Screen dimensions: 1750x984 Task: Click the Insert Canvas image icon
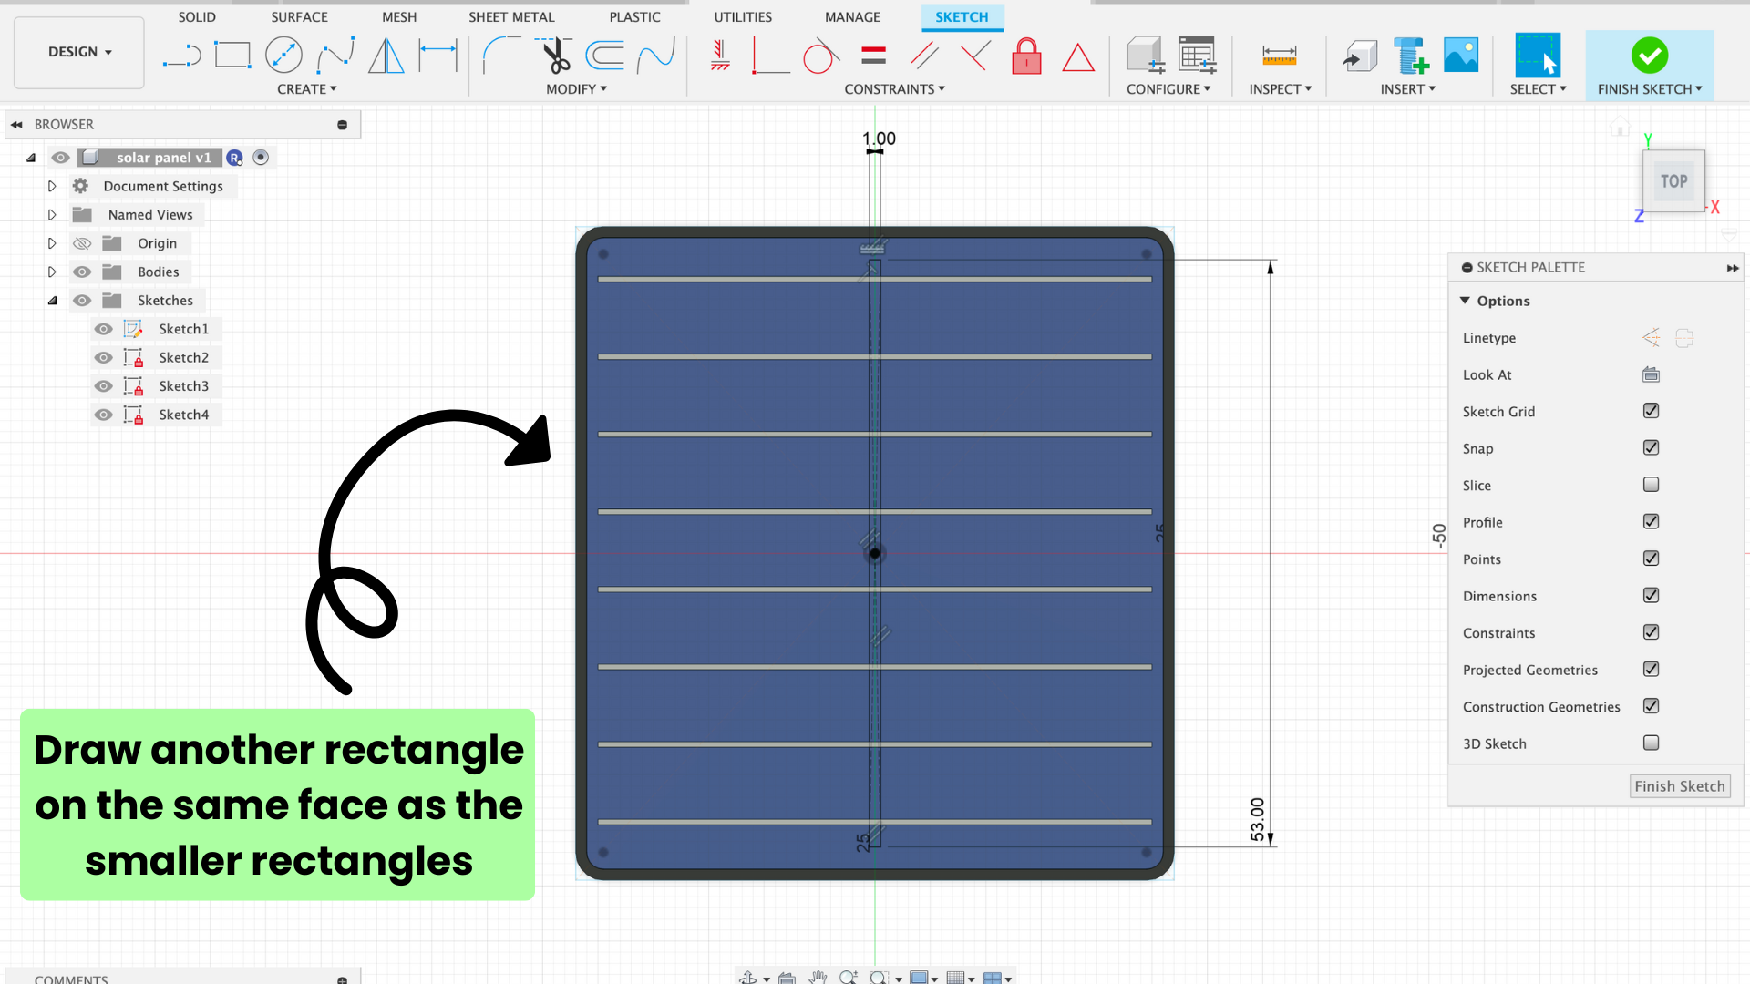[x=1461, y=56]
